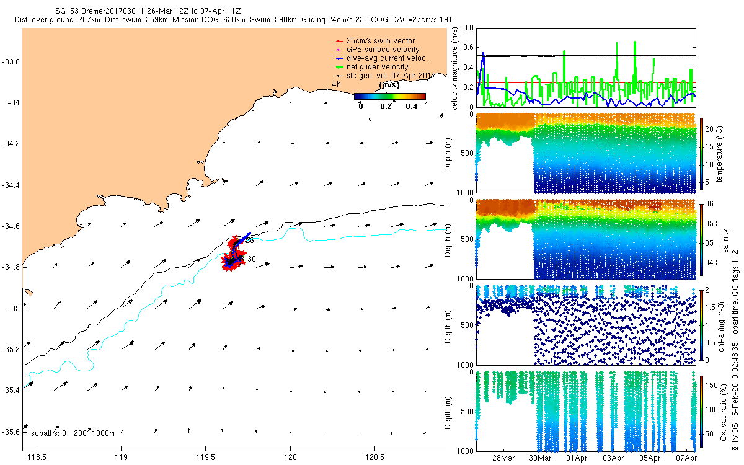This screenshot has width=744, height=465.
Task: Click the temperature (°C) color bar
Action: [x=701, y=153]
